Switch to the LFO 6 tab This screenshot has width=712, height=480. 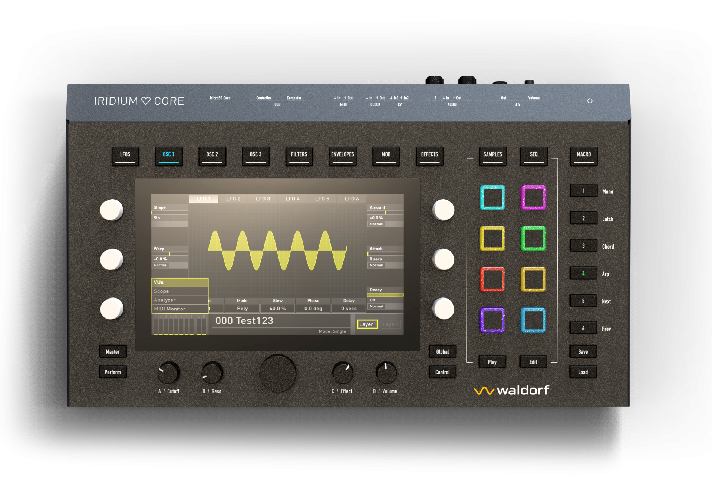352,199
